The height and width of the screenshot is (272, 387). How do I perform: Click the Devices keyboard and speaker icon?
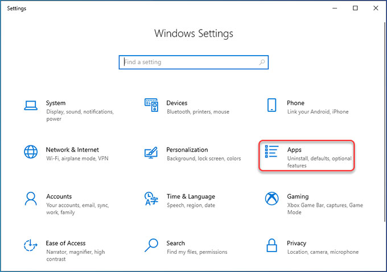[x=151, y=105]
